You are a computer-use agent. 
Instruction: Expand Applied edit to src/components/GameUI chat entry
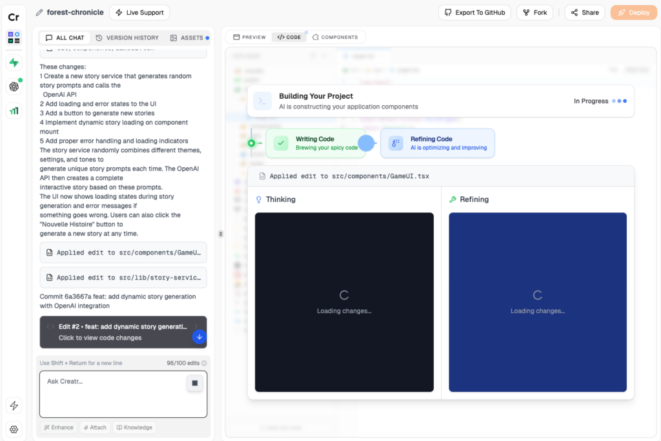click(x=123, y=252)
